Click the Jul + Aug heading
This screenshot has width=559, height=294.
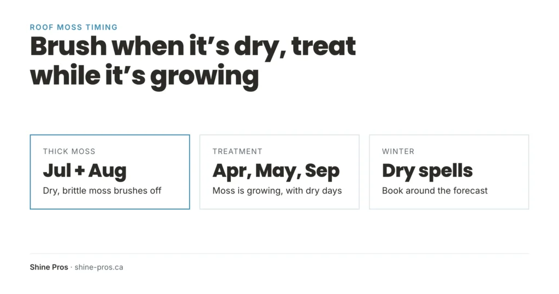pos(85,170)
